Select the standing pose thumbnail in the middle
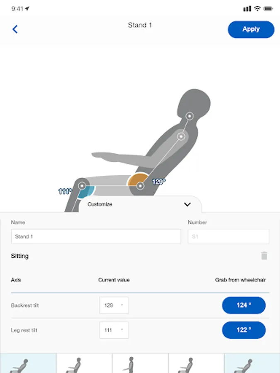The width and height of the screenshot is (280, 373). [x=140, y=363]
